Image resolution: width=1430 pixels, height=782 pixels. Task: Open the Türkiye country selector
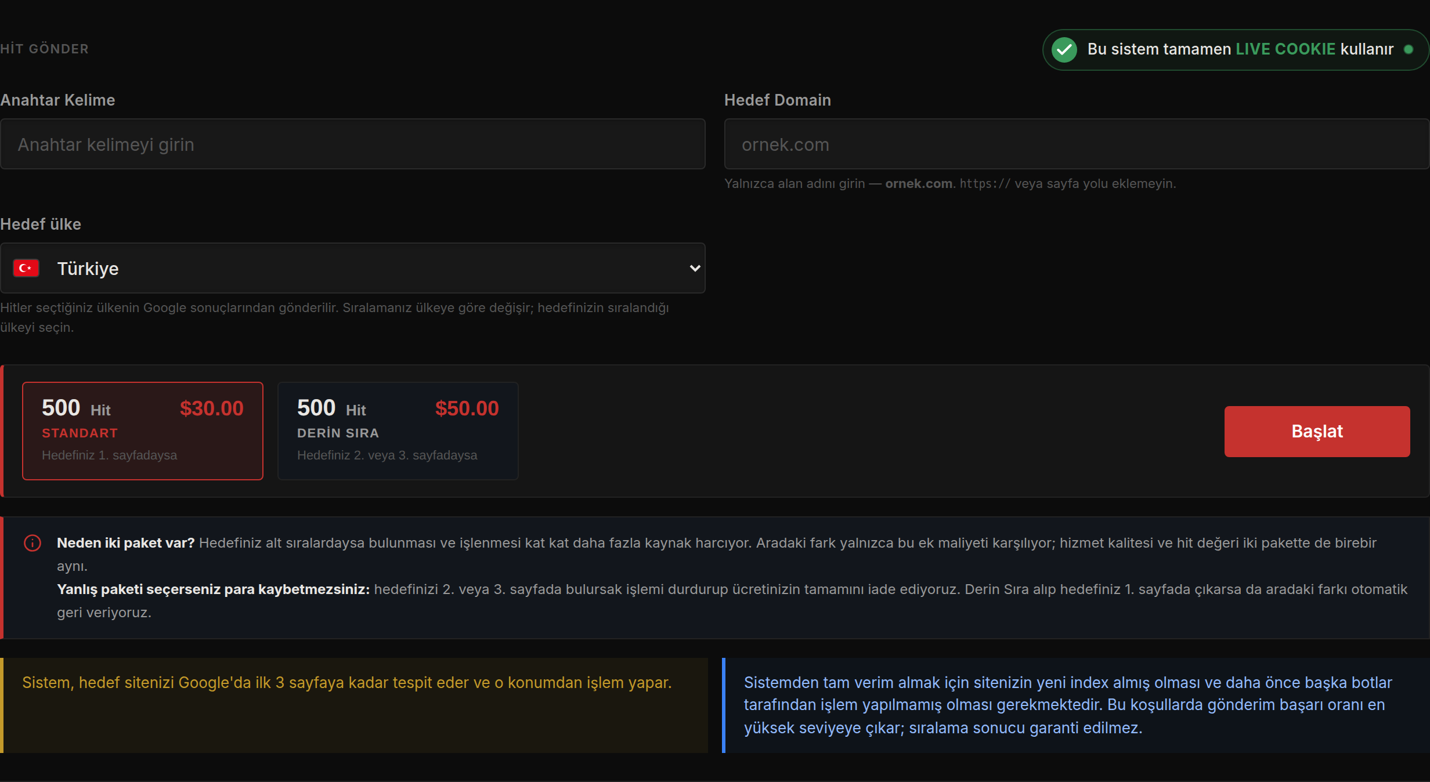[x=353, y=268]
